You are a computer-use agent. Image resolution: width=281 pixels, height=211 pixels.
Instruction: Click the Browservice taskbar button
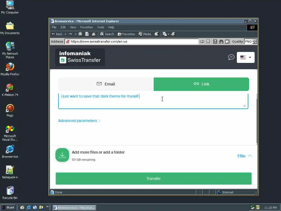coord(74,208)
